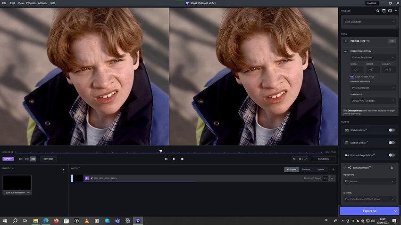This screenshot has height=225, width=401.
Task: Add a new preset with plus icon
Action: 396,11
